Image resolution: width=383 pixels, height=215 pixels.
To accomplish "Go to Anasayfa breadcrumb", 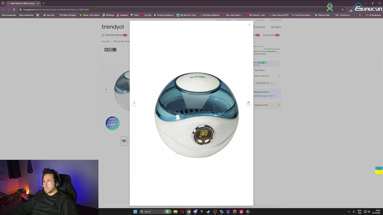I will 106,42.
